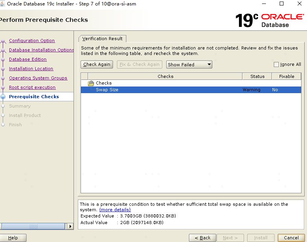Image resolution: width=307 pixels, height=242 pixels.
Task: Click the Next button
Action: [230, 238]
